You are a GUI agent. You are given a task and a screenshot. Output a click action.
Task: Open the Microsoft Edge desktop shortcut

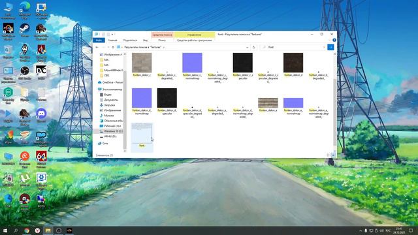25,10
